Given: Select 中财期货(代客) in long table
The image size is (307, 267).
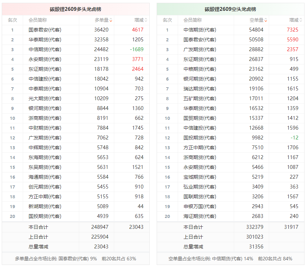Looking at the screenshot, I should click(45, 128).
